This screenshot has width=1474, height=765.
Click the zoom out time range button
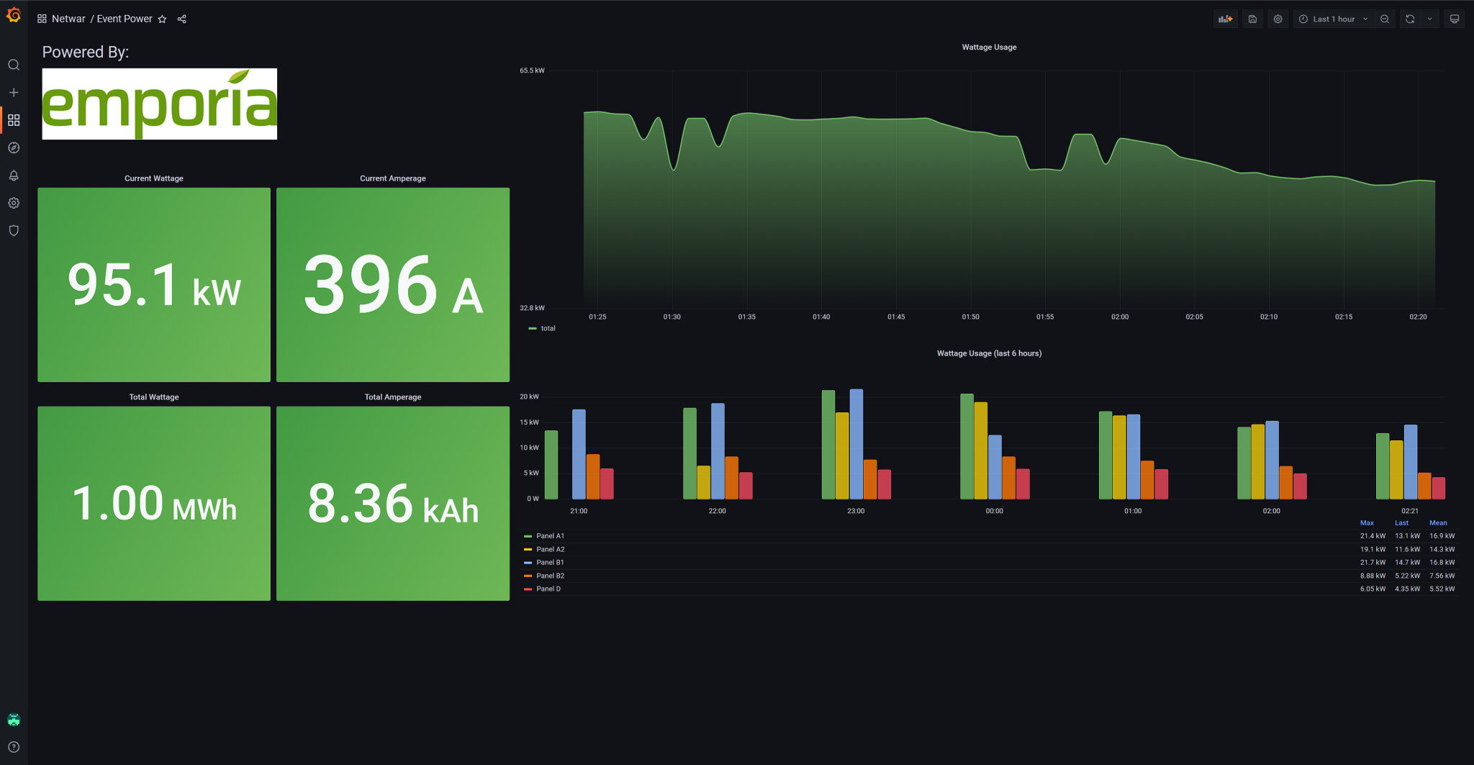click(1385, 19)
